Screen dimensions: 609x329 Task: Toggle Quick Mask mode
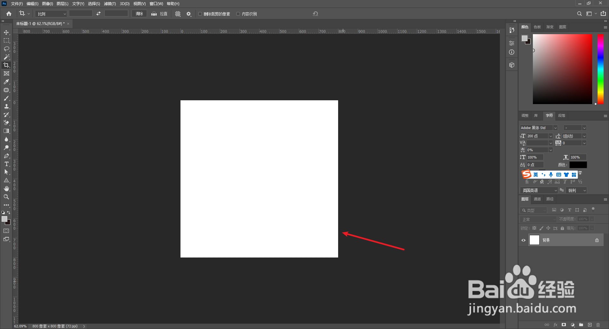point(6,231)
